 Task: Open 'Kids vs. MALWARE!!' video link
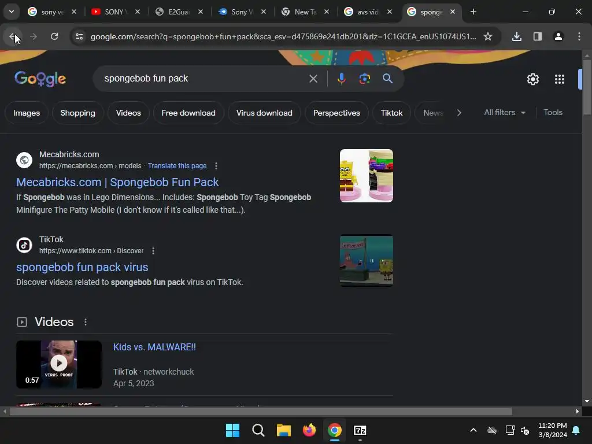click(x=154, y=347)
